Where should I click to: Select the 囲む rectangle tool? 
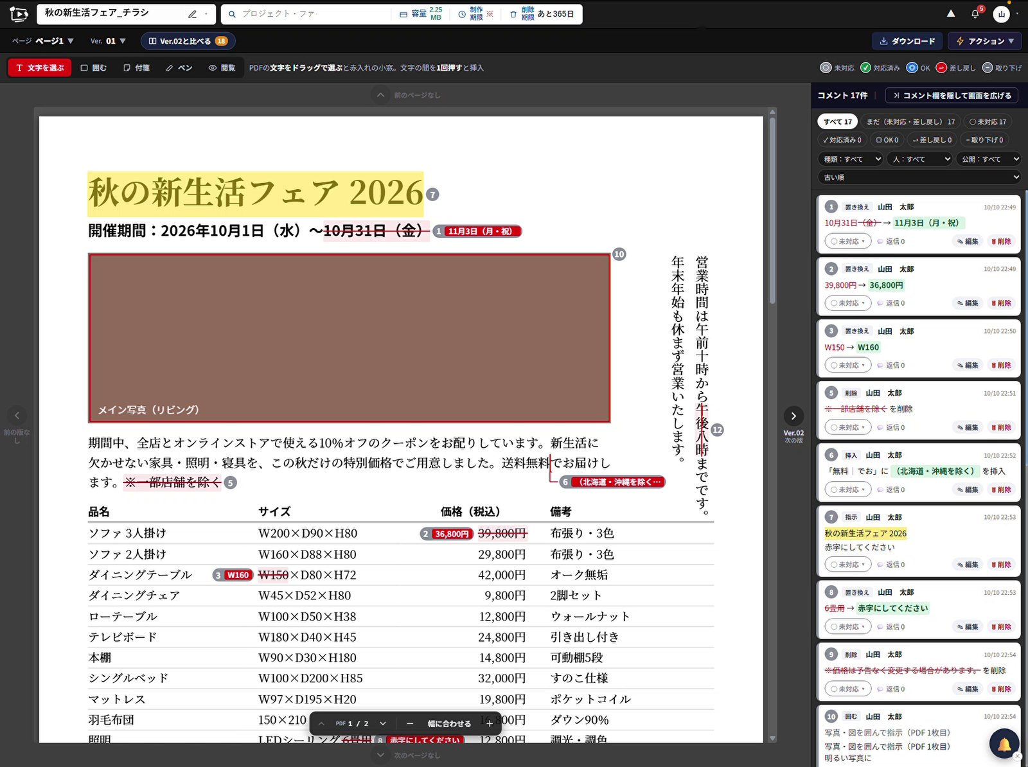(x=94, y=67)
